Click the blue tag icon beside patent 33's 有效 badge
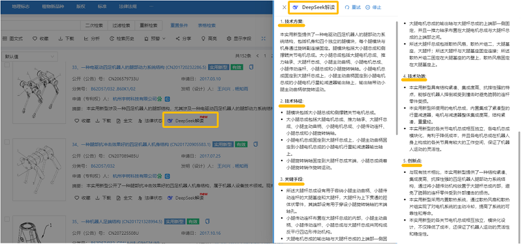Image resolution: width=522 pixels, height=244 pixels. pyautogui.click(x=251, y=67)
